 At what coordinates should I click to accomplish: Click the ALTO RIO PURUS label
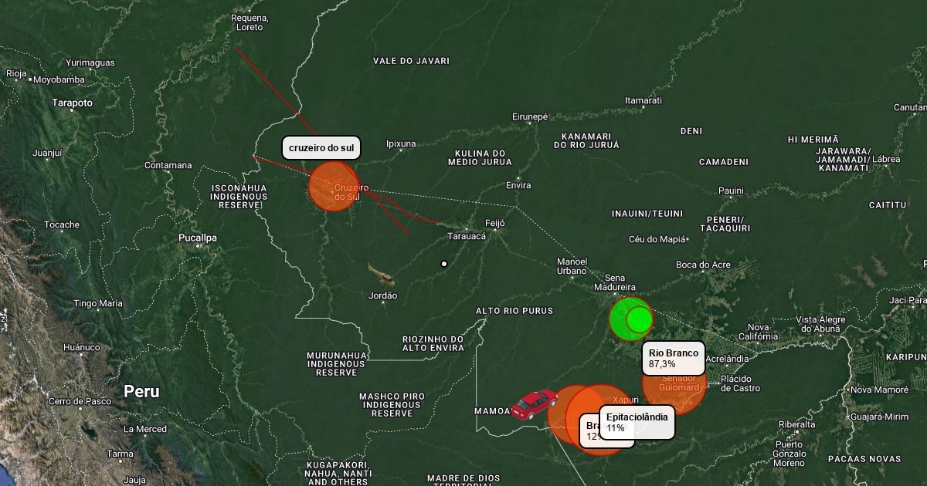[x=514, y=311]
